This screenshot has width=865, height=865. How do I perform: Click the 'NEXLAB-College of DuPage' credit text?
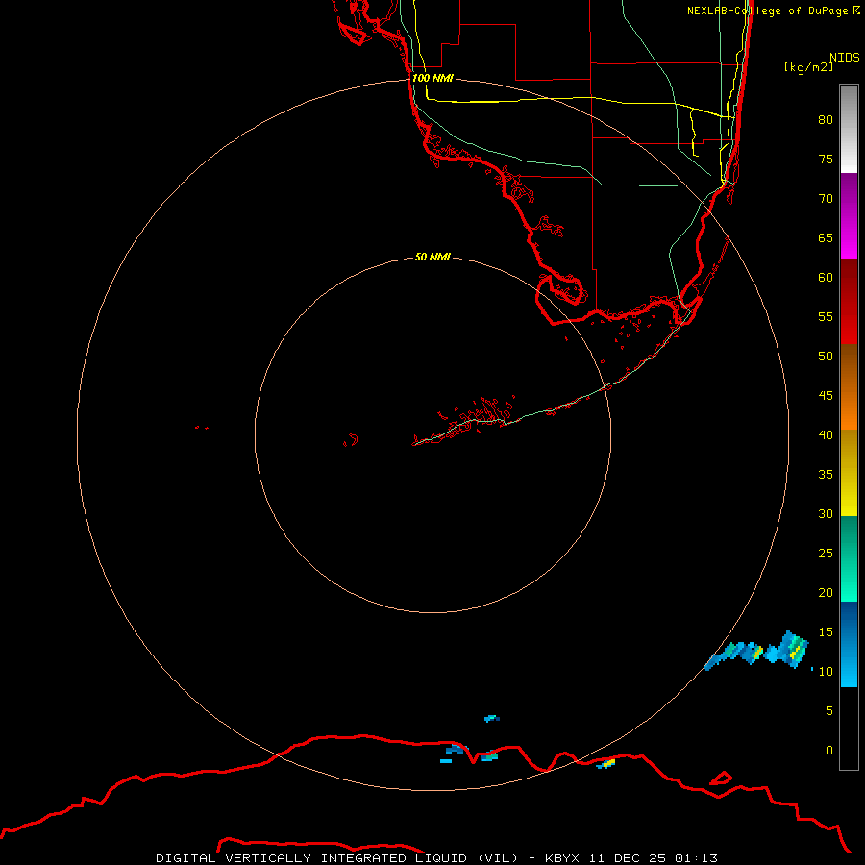click(768, 11)
